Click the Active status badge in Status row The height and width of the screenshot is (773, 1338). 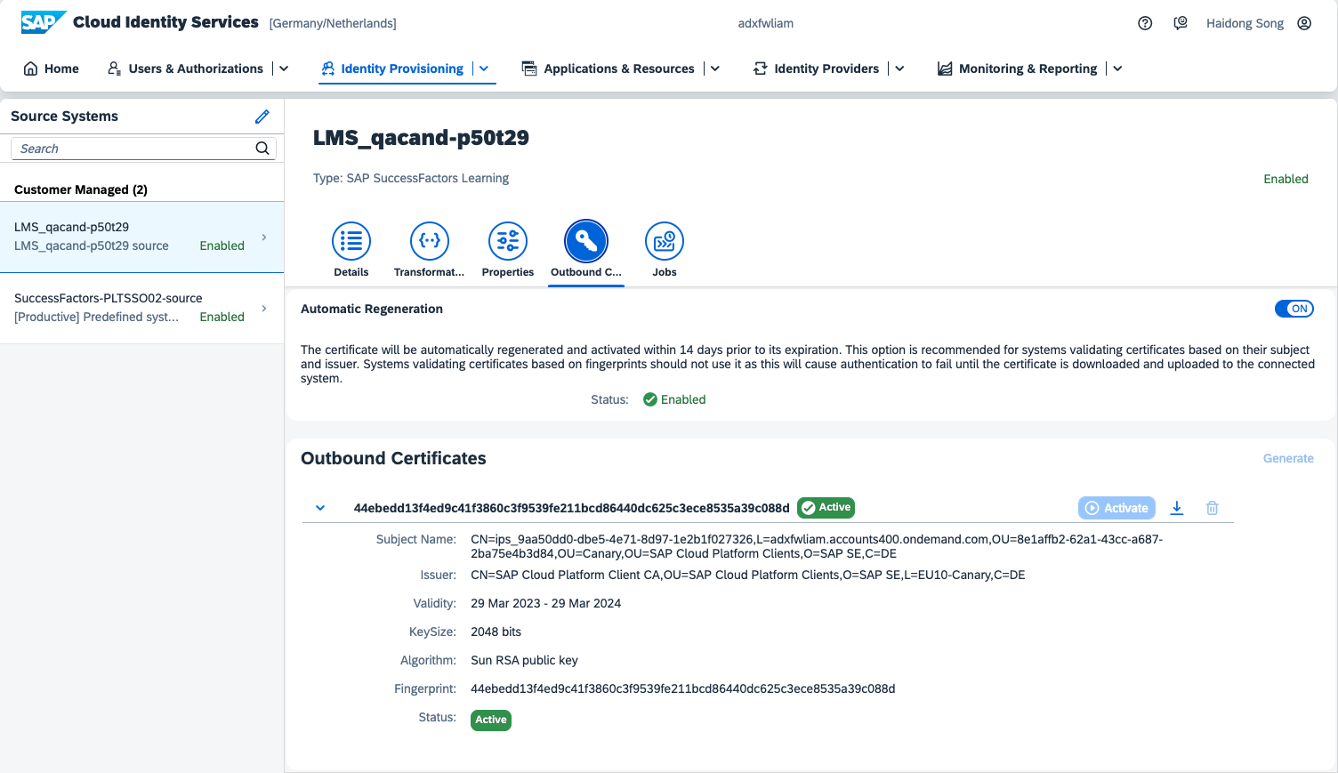[491, 720]
